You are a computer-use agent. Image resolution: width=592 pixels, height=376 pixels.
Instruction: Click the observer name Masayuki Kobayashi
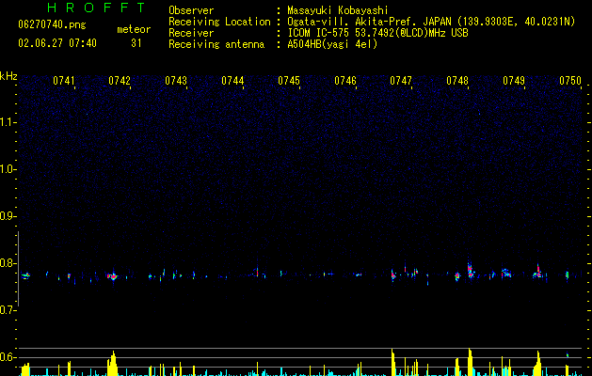(x=338, y=10)
